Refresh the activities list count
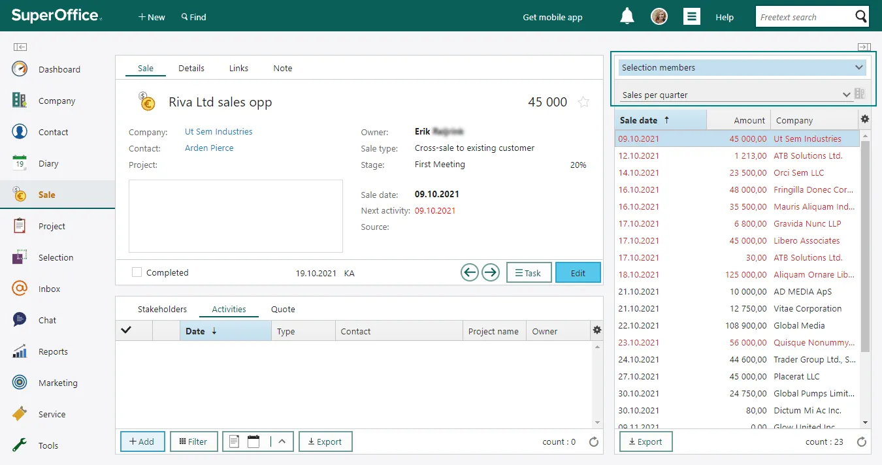Screen dimensions: 882x465 pyautogui.click(x=593, y=442)
